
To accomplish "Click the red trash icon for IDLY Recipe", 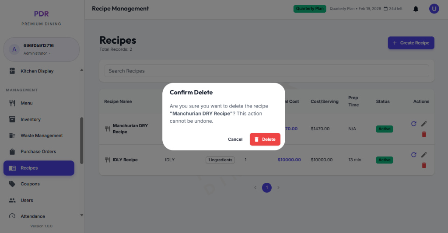I will [423, 165].
